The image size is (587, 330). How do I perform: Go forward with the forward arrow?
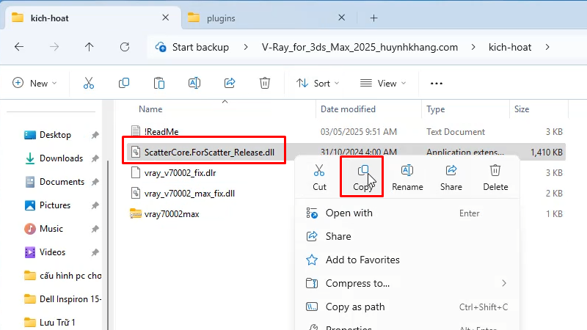pyautogui.click(x=54, y=47)
